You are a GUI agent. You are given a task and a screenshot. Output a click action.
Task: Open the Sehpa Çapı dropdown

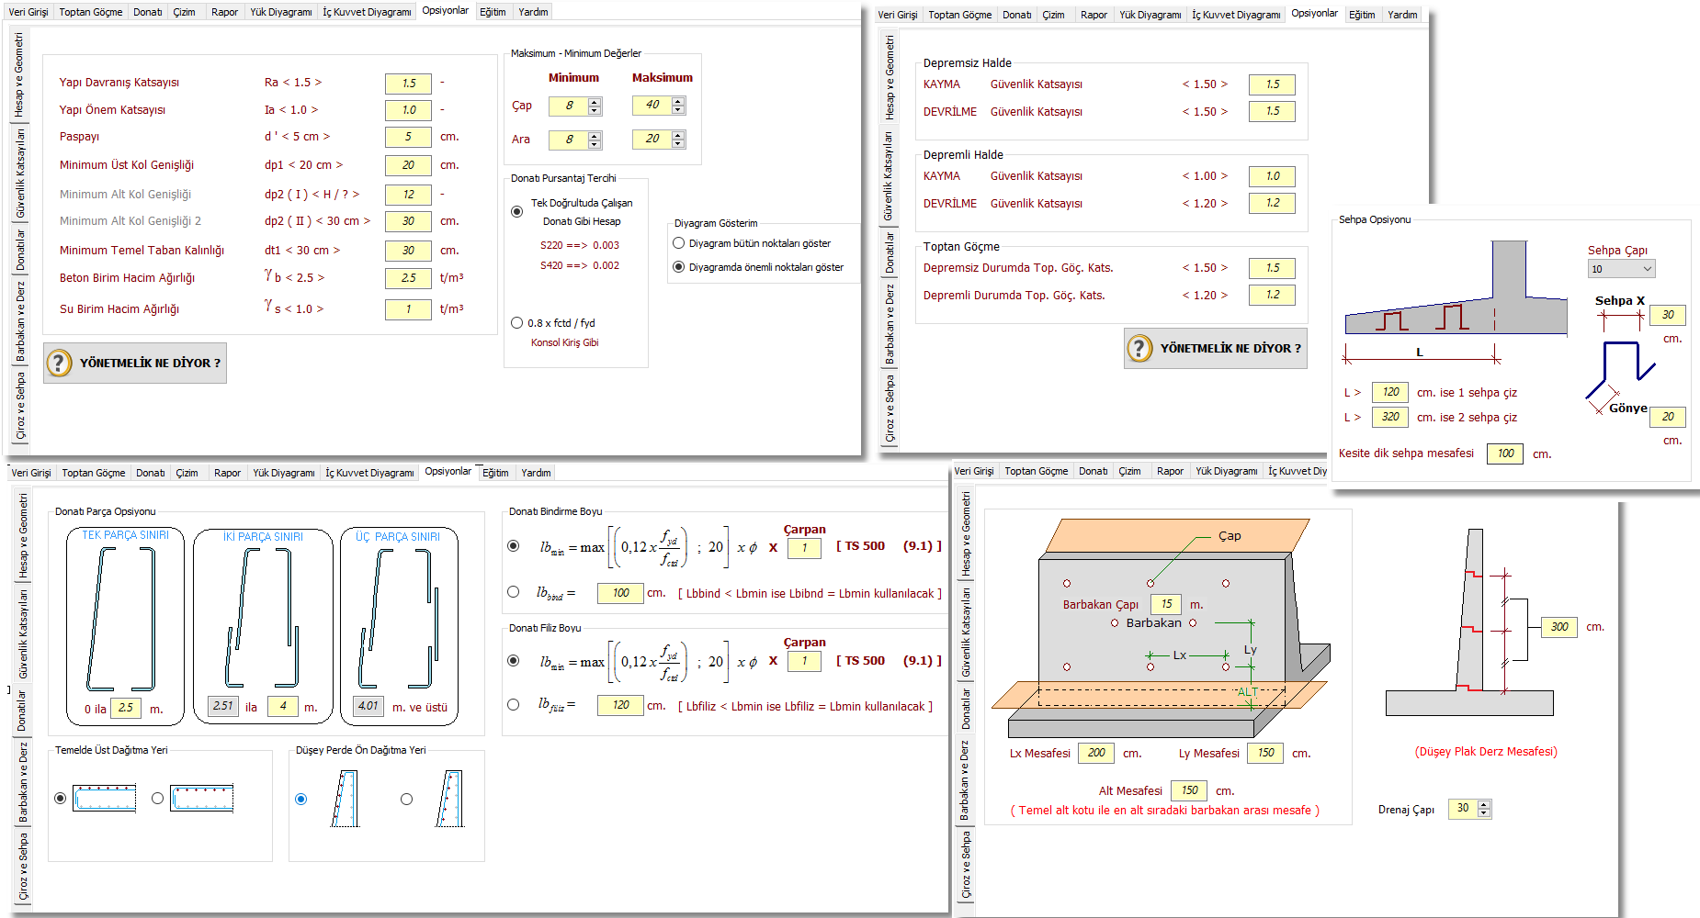(1647, 269)
